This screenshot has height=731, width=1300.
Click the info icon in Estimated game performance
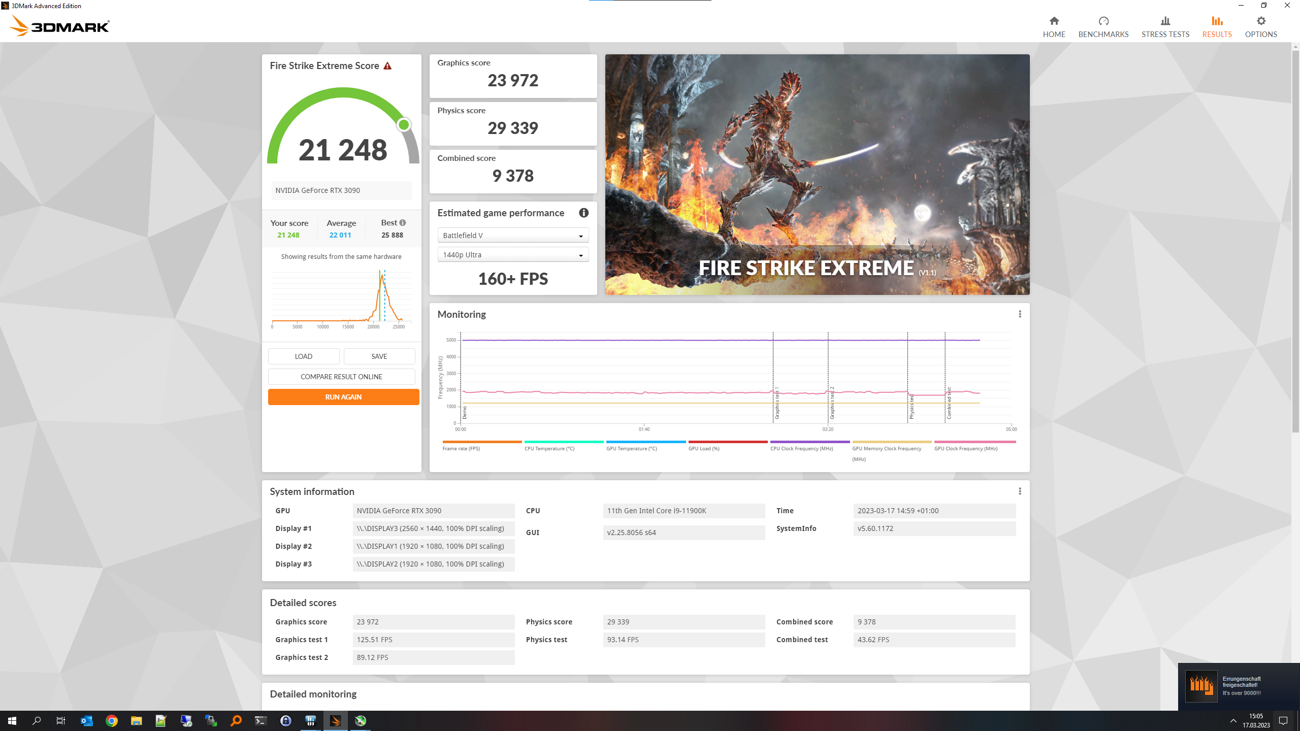click(583, 213)
